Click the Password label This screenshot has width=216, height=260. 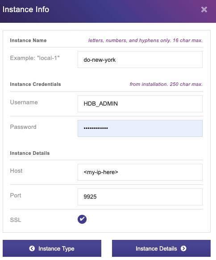[x=23, y=127]
